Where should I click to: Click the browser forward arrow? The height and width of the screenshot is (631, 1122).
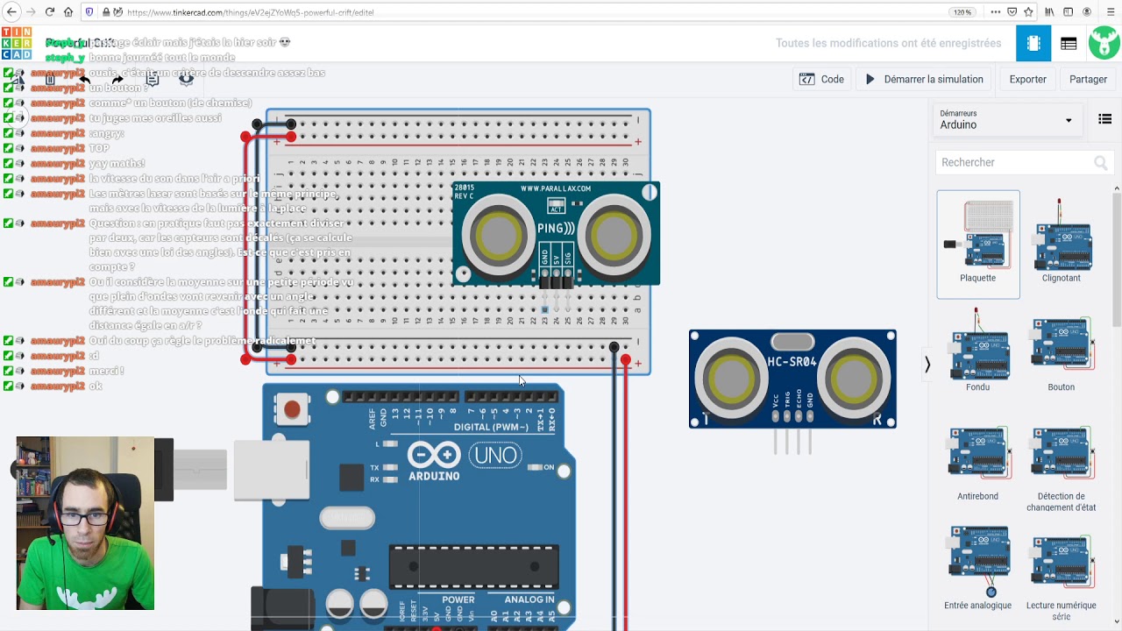click(x=31, y=12)
